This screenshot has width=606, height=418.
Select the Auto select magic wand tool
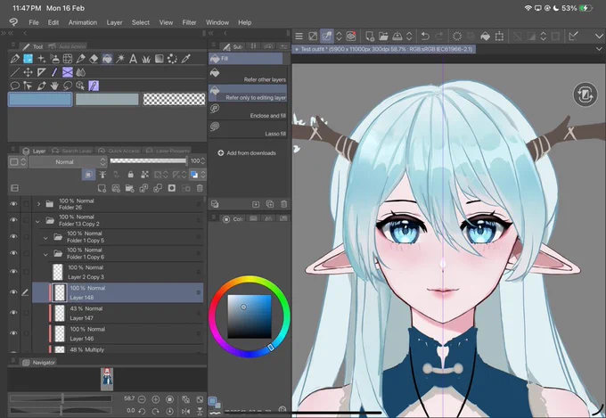[120, 59]
